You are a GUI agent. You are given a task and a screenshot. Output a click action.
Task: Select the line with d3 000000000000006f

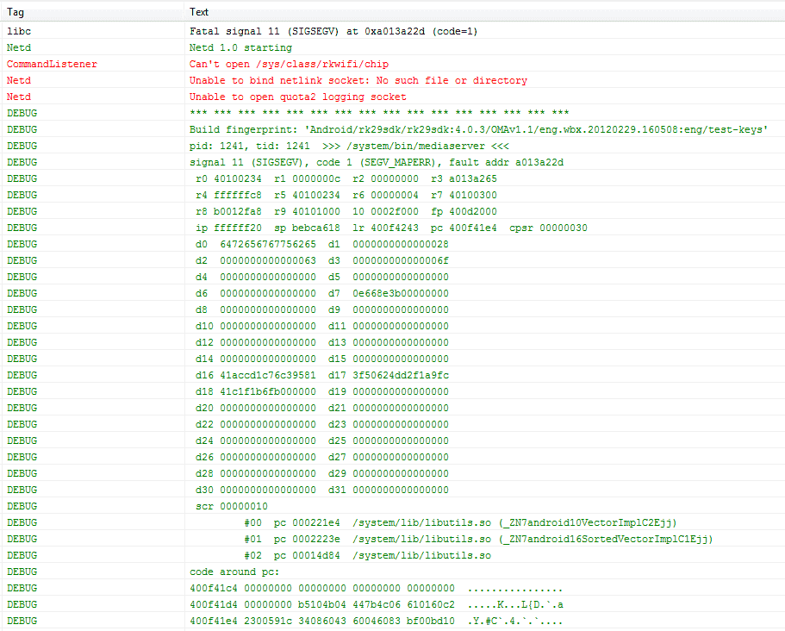point(393,260)
